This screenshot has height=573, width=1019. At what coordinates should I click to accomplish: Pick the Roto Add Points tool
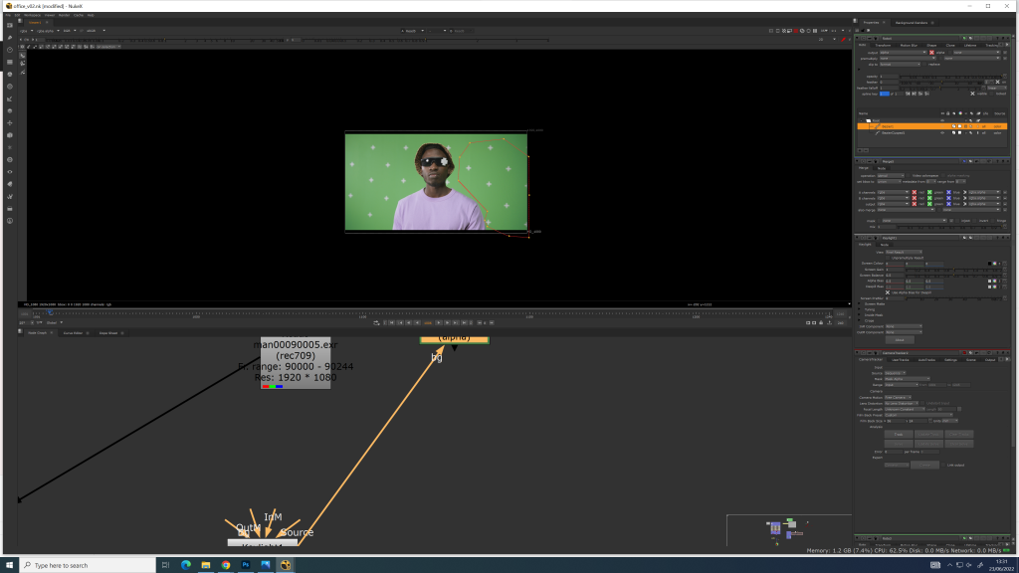point(22,64)
